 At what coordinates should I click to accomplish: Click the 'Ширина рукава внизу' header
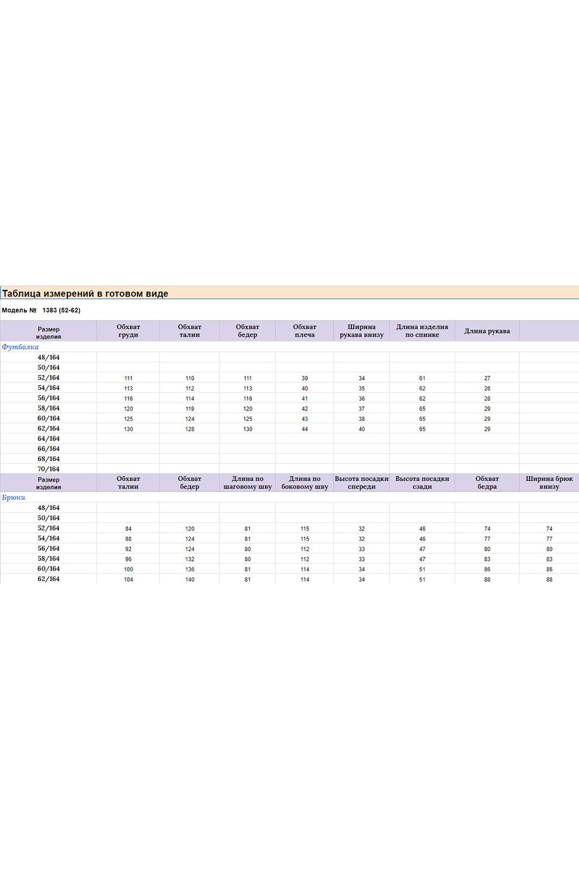(361, 331)
